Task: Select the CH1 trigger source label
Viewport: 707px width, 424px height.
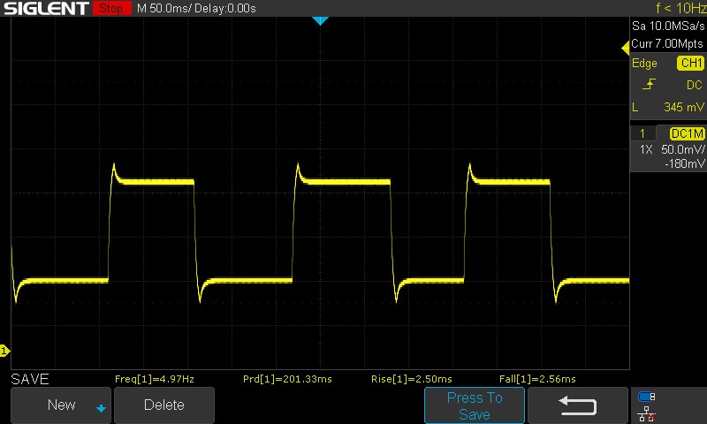Action: pyautogui.click(x=690, y=63)
